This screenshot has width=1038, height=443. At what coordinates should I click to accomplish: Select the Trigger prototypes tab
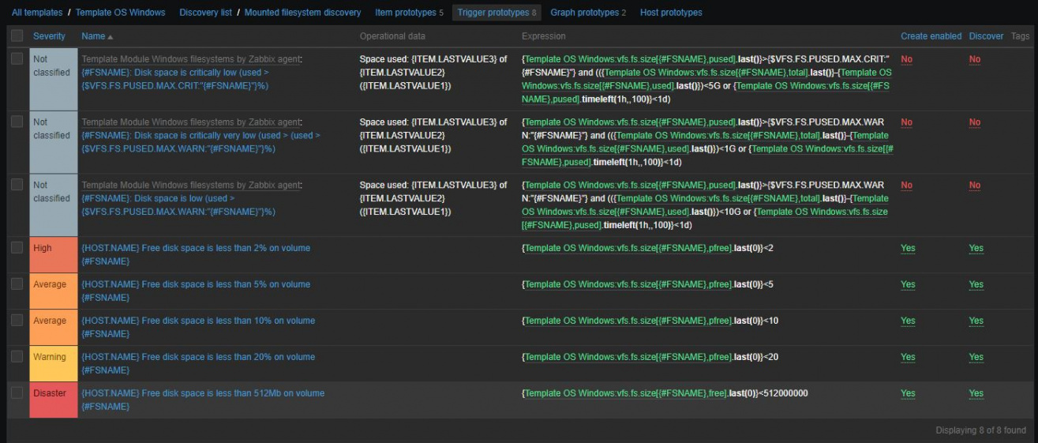(496, 13)
